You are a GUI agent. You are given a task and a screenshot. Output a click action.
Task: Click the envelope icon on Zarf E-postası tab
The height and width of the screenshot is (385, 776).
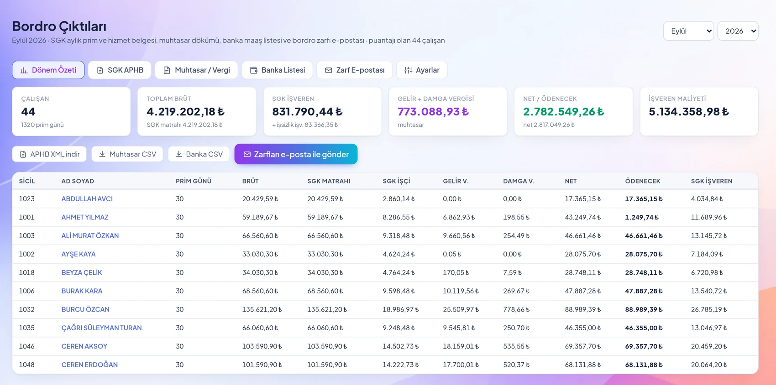click(329, 70)
